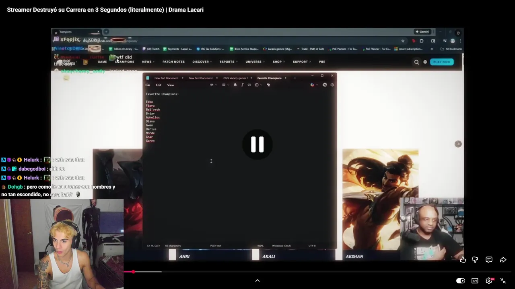Open the list style dropdown in Notepad
Viewport: 515px width, 289px height.
225,85
